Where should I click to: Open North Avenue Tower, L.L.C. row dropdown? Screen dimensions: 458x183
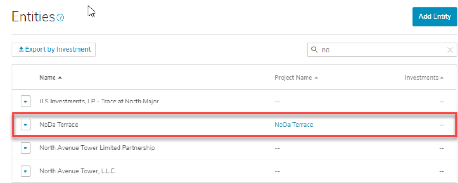click(25, 171)
